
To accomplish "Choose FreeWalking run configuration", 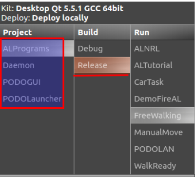I will point(162,116).
